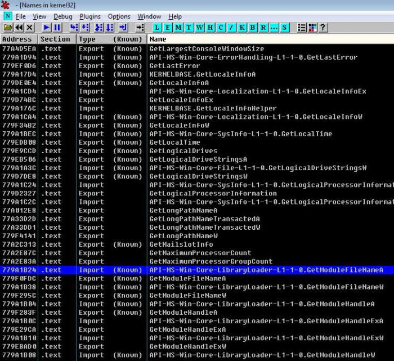Open Breakpoints window via B button

pyautogui.click(x=253, y=28)
